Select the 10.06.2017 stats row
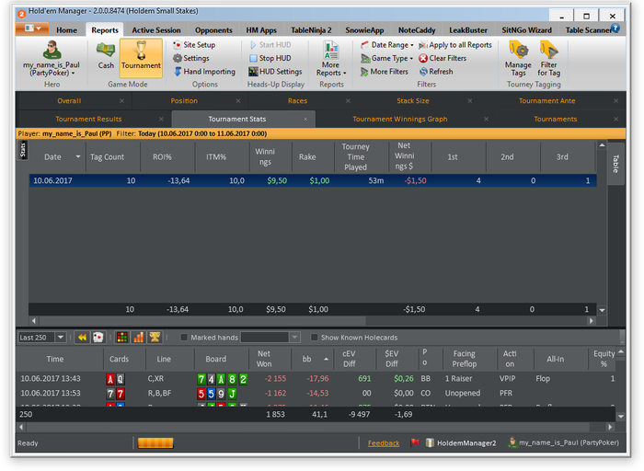Viewport: 644px width, 471px height. [x=313, y=180]
